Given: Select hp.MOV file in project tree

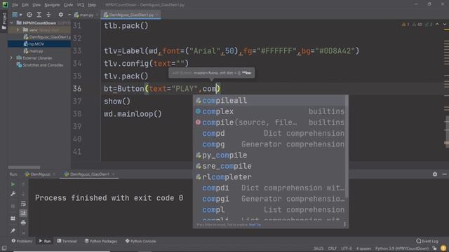Looking at the screenshot, I should click(34, 44).
